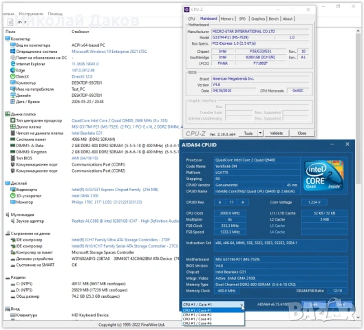
Task: Open the Intel Bearlake G31 chipset link
Action: point(87,133)
